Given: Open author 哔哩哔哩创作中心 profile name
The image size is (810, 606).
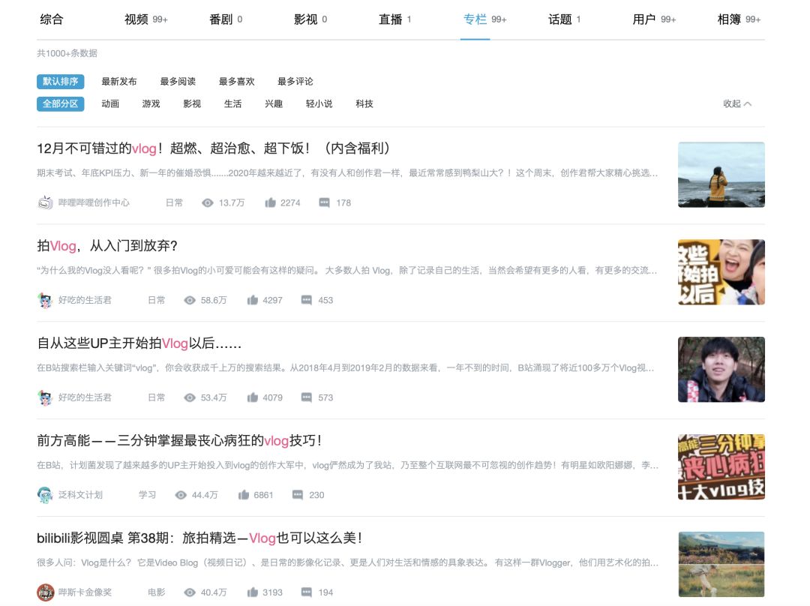Looking at the screenshot, I should [x=94, y=203].
